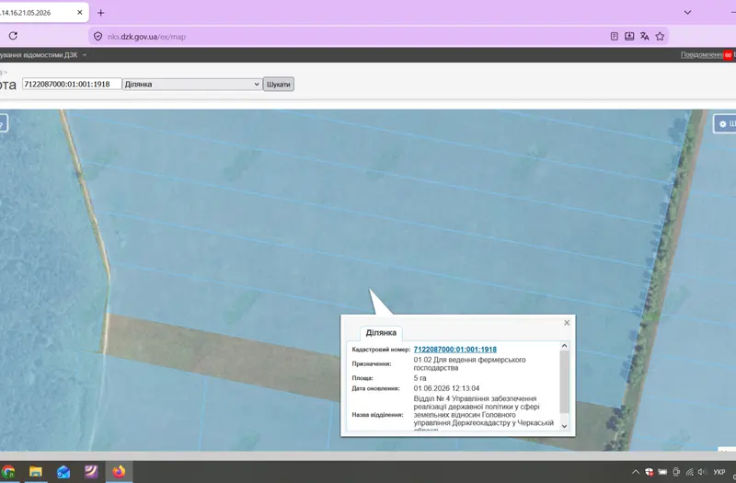Open the purple app icon in taskbar
736x483 pixels.
91,472
